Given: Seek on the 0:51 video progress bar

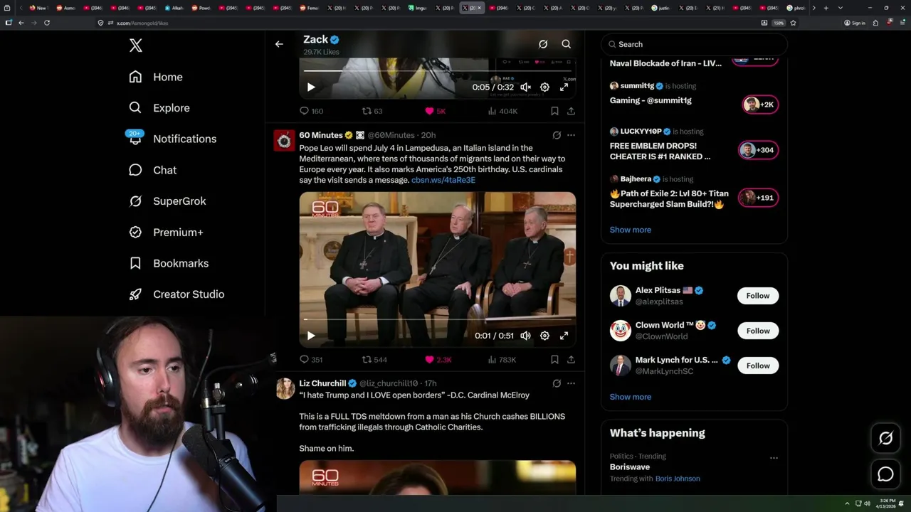Looking at the screenshot, I should pos(437,319).
